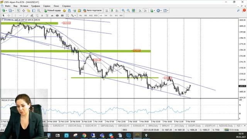Select the trendline drawing tool
The width and height of the screenshot is (247, 139).
coord(27,15)
